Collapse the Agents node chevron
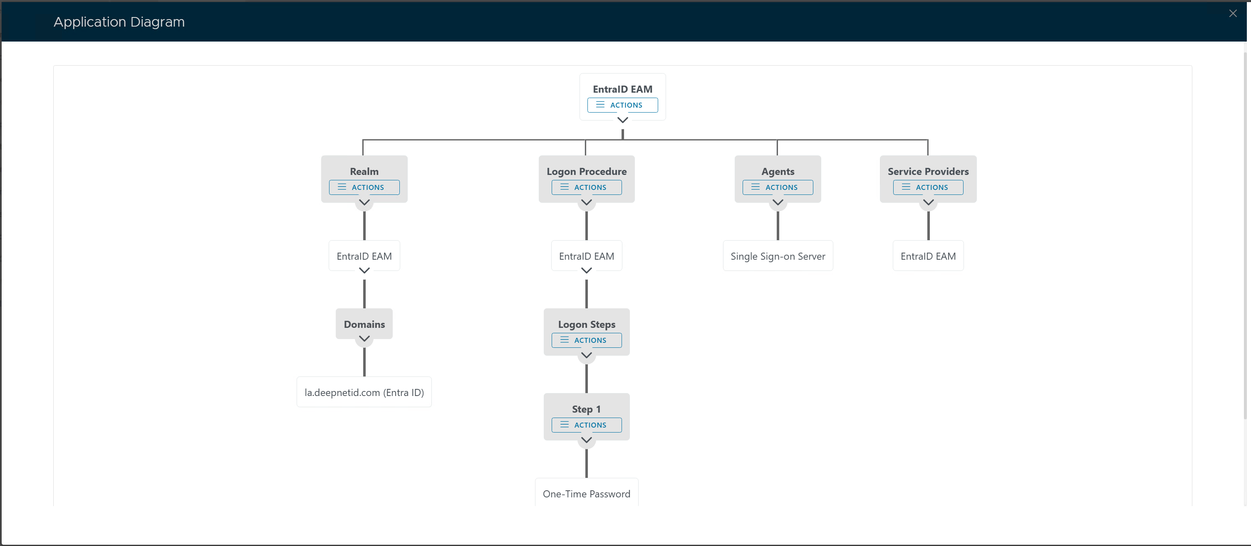This screenshot has width=1251, height=546. [777, 202]
